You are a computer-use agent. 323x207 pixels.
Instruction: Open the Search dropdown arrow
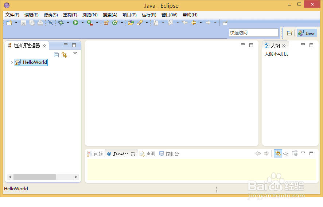click(x=147, y=23)
